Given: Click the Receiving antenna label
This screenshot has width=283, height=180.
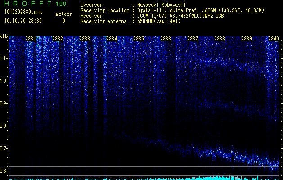Looking at the screenshot, I should tap(103, 21).
